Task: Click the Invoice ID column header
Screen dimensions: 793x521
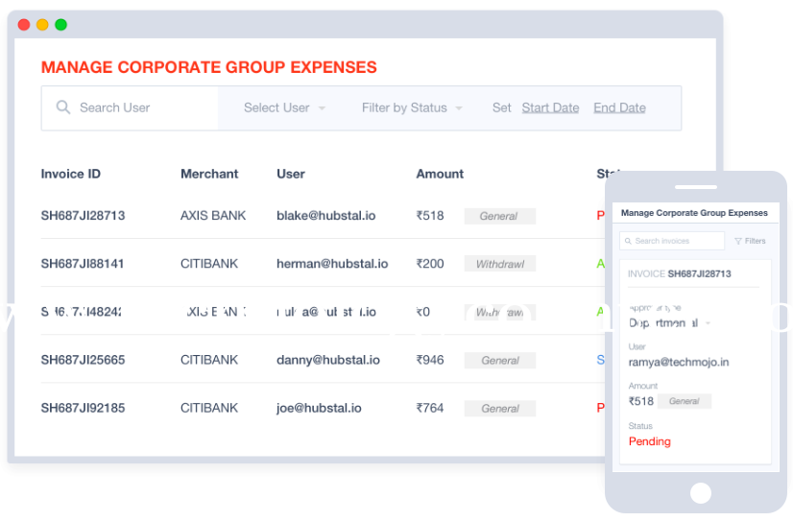Action: [71, 174]
